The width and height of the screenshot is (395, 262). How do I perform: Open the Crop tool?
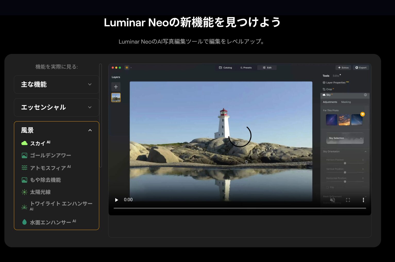point(328,89)
